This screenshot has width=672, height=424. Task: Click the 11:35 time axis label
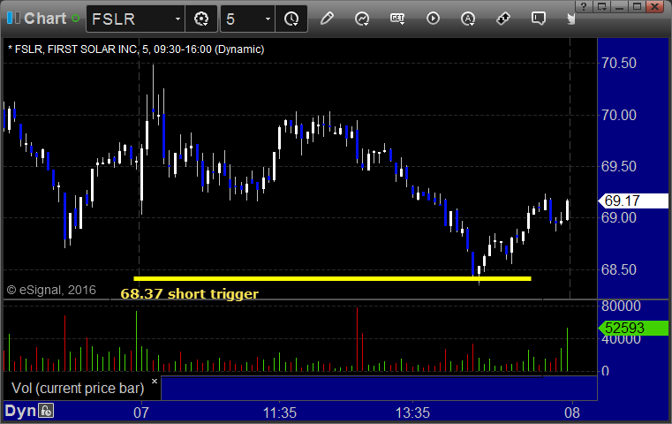click(279, 413)
